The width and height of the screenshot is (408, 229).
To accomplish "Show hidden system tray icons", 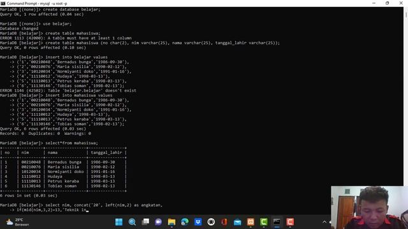I will 324,222.
